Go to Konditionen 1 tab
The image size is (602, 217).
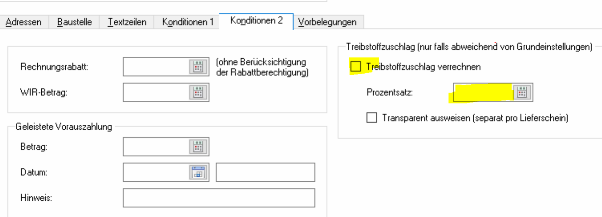click(x=187, y=22)
